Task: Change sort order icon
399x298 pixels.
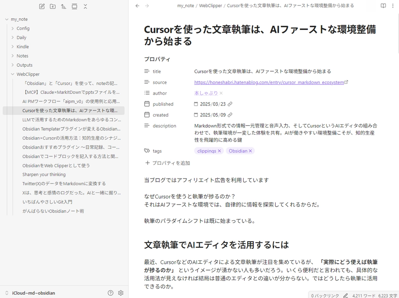Action: click(64, 7)
